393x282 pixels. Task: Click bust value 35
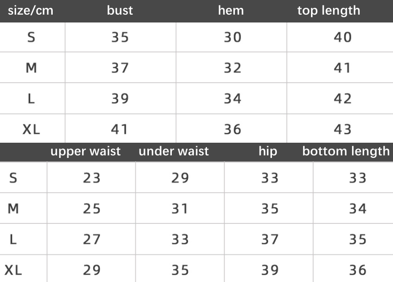point(120,37)
